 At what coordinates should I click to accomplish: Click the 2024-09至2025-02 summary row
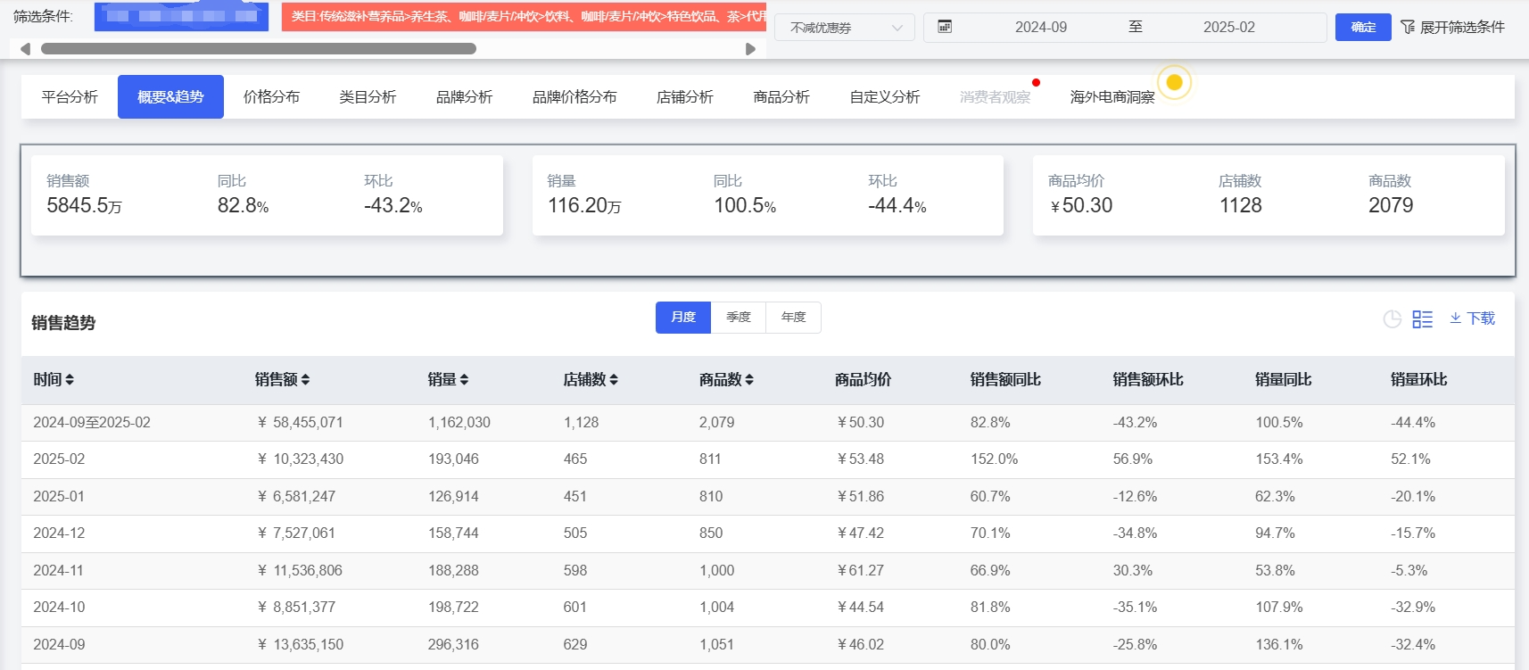[767, 423]
